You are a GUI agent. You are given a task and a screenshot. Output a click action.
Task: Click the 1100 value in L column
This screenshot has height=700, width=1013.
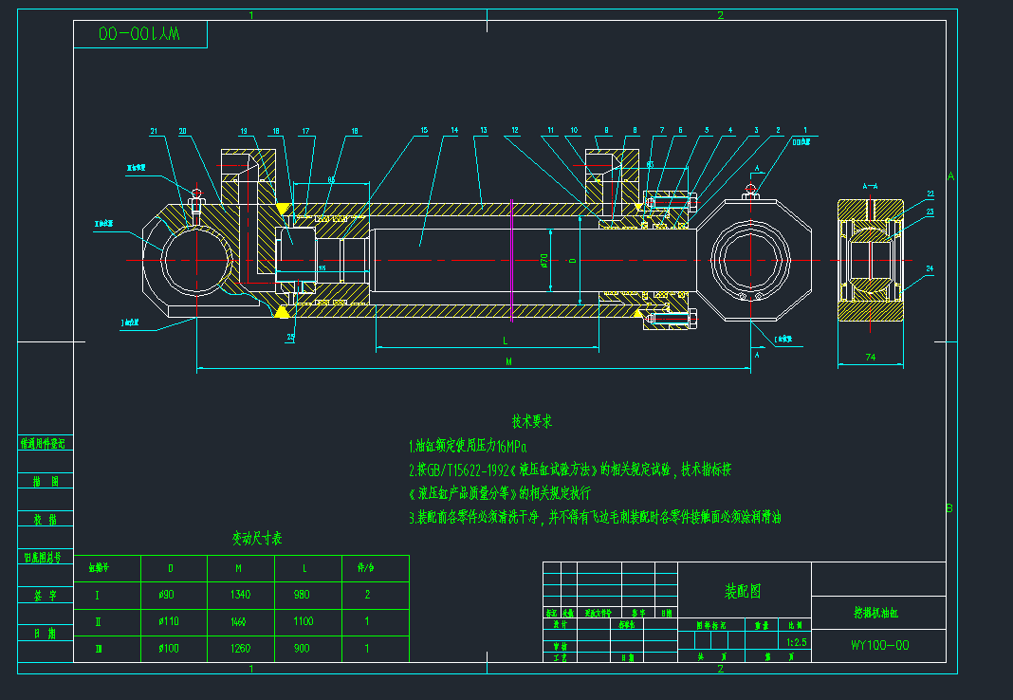point(303,622)
